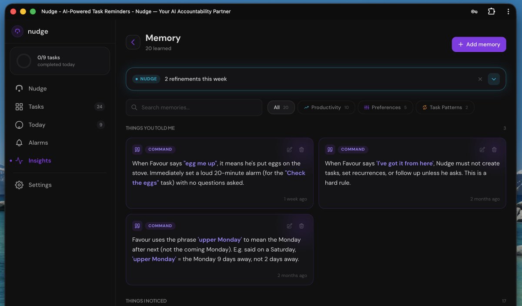522x306 pixels.
Task: Select the All filter tab
Action: [281, 107]
